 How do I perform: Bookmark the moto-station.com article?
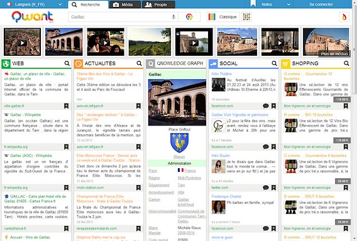click(138, 188)
